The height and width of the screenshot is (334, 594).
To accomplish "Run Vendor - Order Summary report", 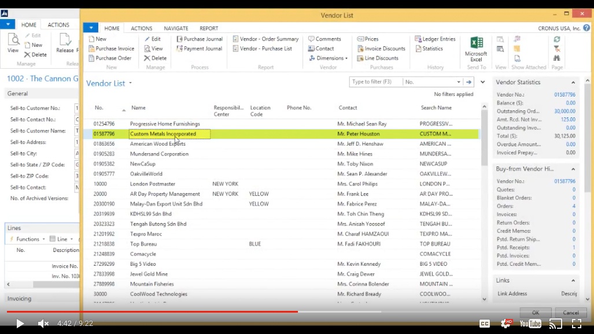I will 265,39.
